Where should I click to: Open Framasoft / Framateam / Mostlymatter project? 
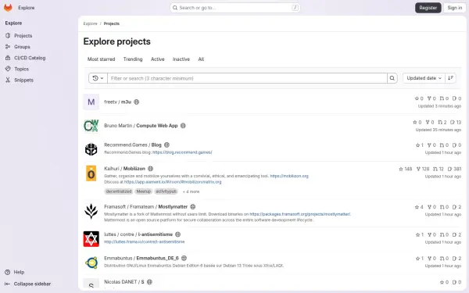point(145,206)
